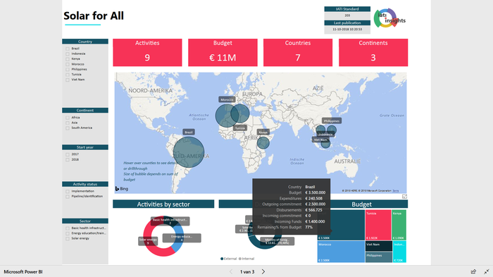Select the Philippines tile in budget treemap

point(379,257)
